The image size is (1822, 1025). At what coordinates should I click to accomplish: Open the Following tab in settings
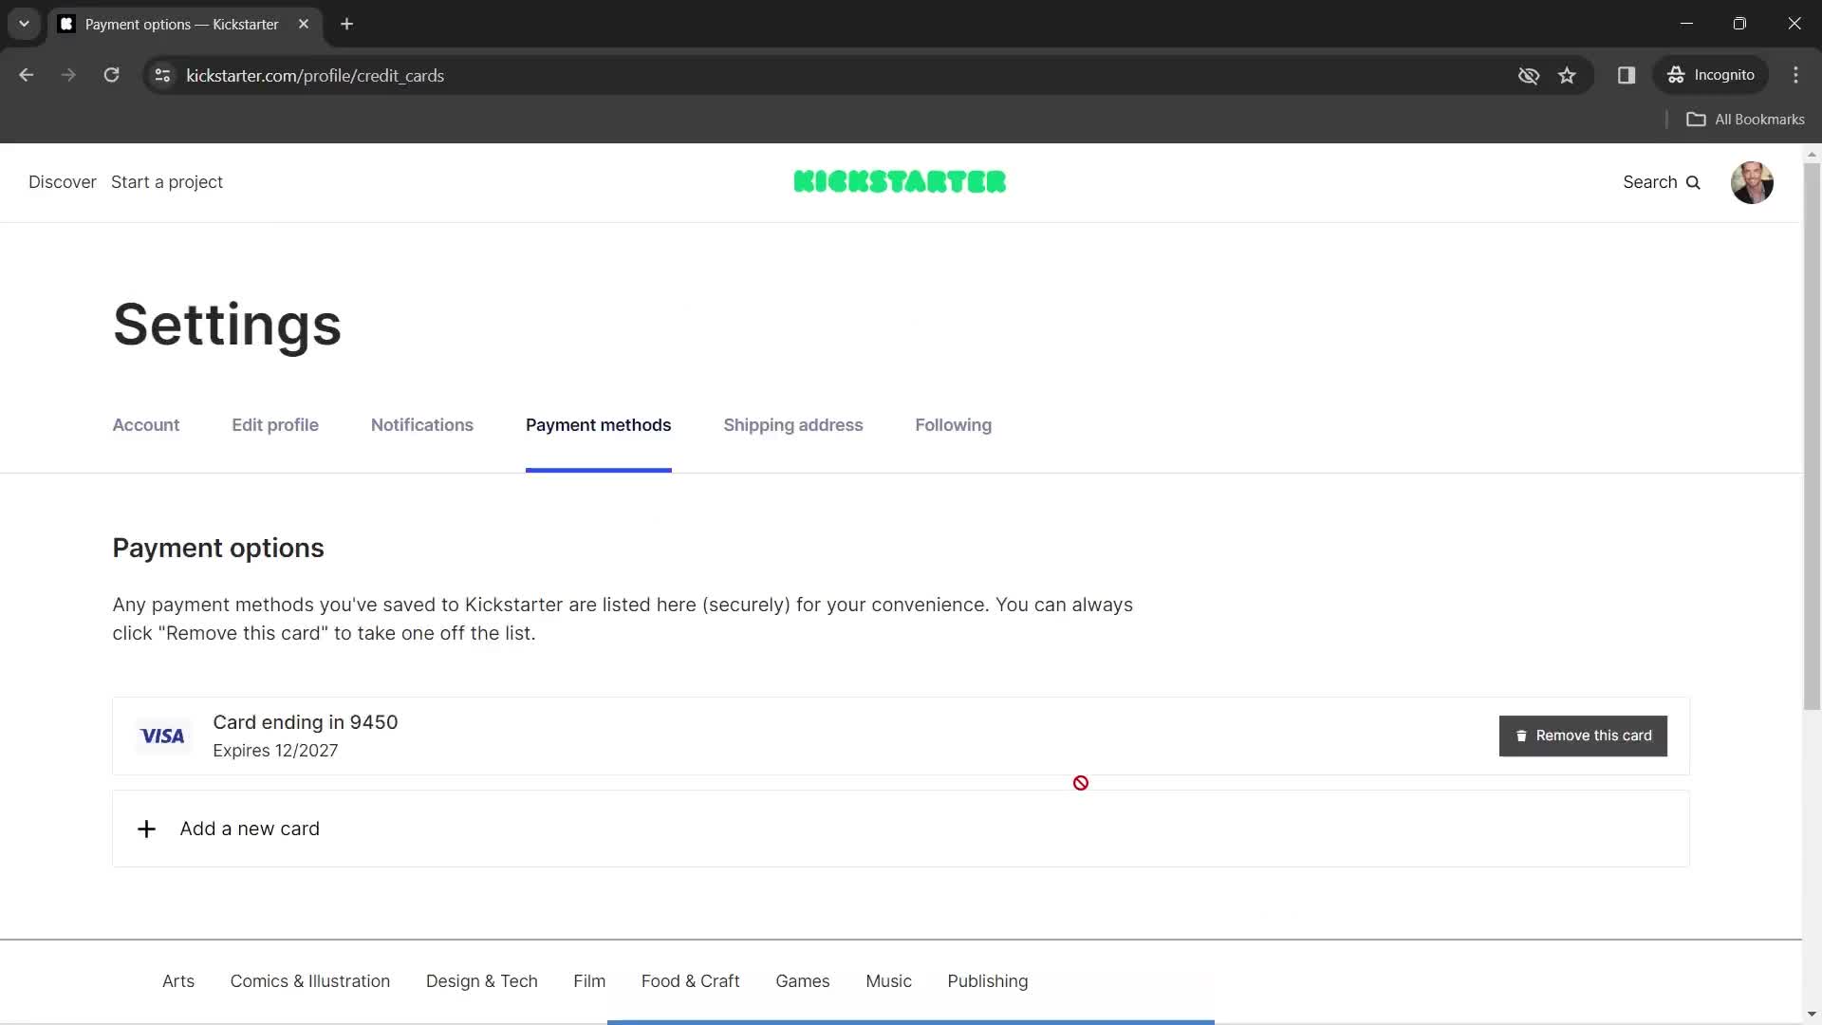954,424
